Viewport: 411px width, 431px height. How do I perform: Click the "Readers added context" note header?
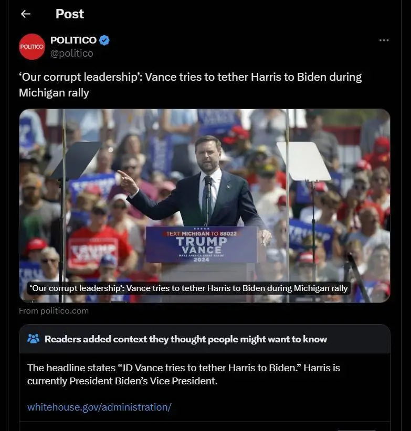[185, 339]
